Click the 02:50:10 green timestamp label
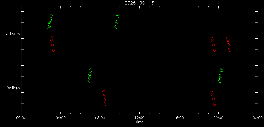 tap(50, 22)
